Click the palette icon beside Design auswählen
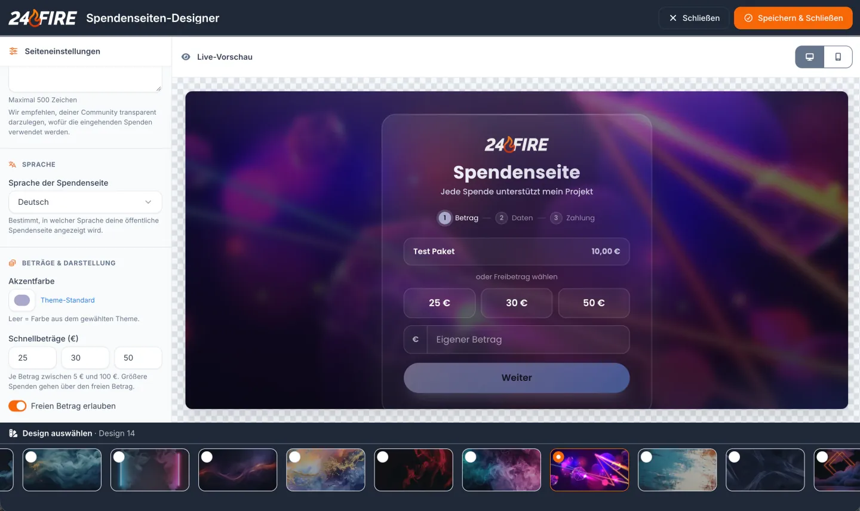Viewport: 860px width, 511px height. coord(13,433)
